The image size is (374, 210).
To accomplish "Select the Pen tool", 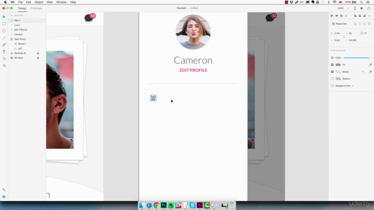I will 4,44.
